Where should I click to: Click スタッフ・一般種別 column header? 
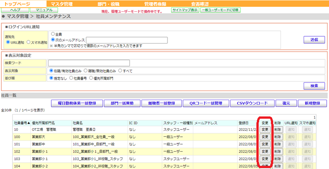(178, 123)
